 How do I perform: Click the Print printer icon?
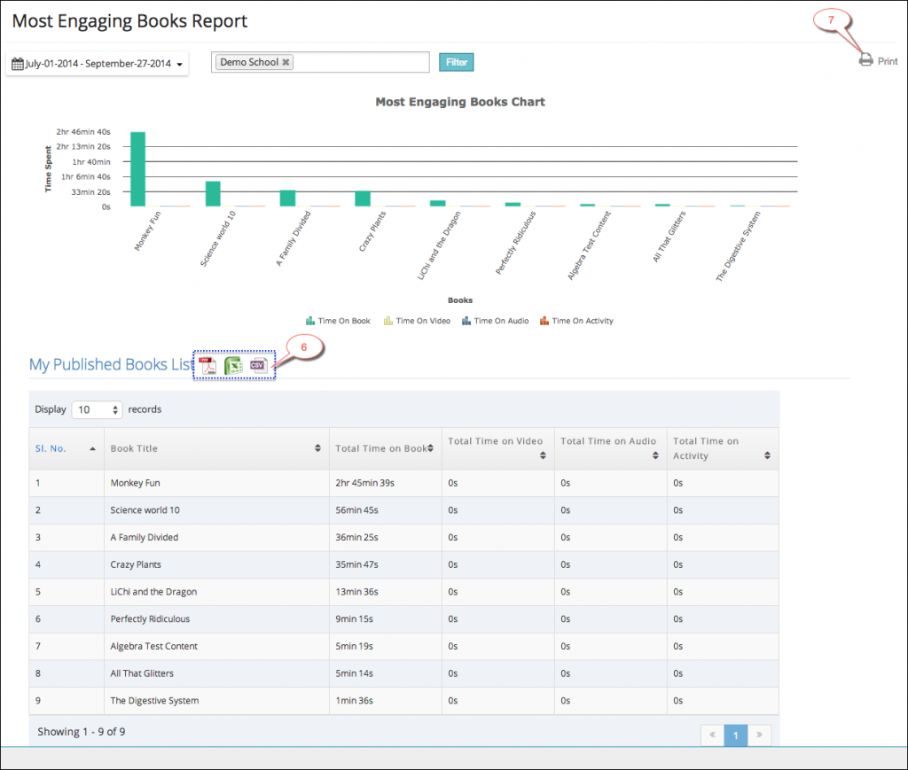(865, 60)
